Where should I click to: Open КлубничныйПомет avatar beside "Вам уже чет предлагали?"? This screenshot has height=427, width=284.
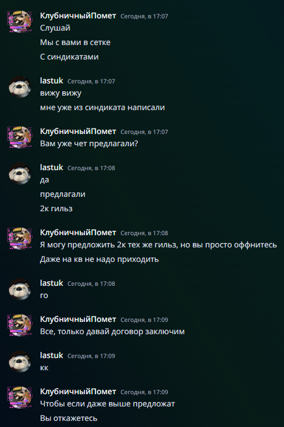[x=19, y=137]
